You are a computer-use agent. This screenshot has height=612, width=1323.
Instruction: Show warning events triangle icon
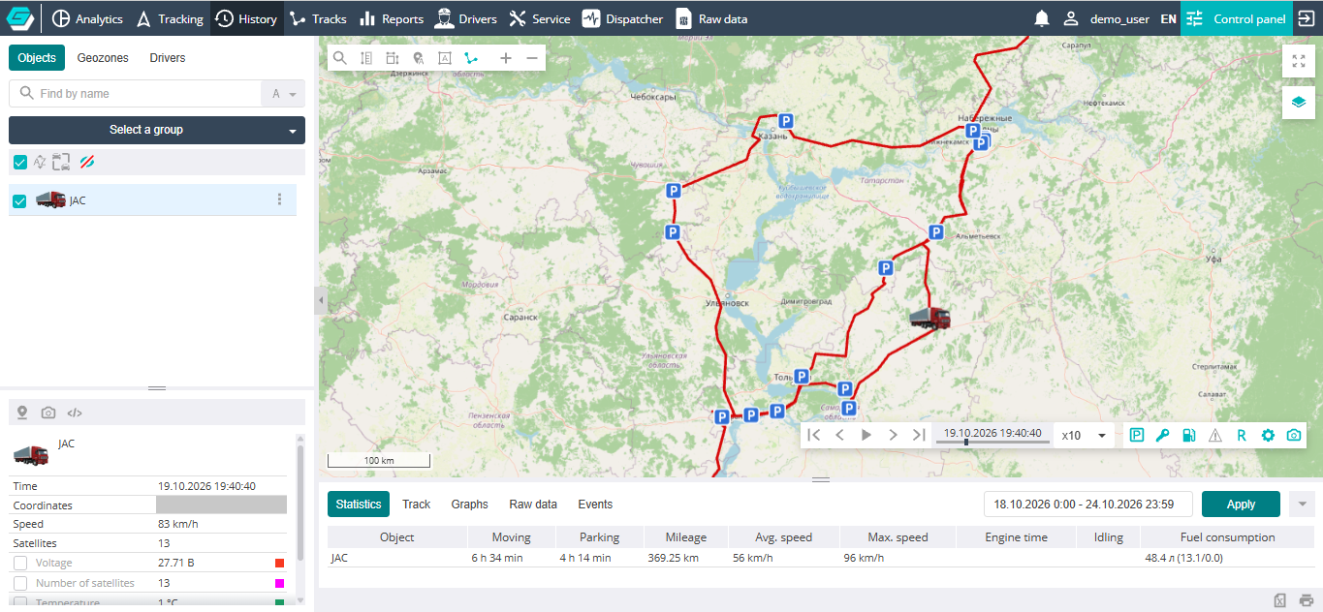pyautogui.click(x=1215, y=435)
